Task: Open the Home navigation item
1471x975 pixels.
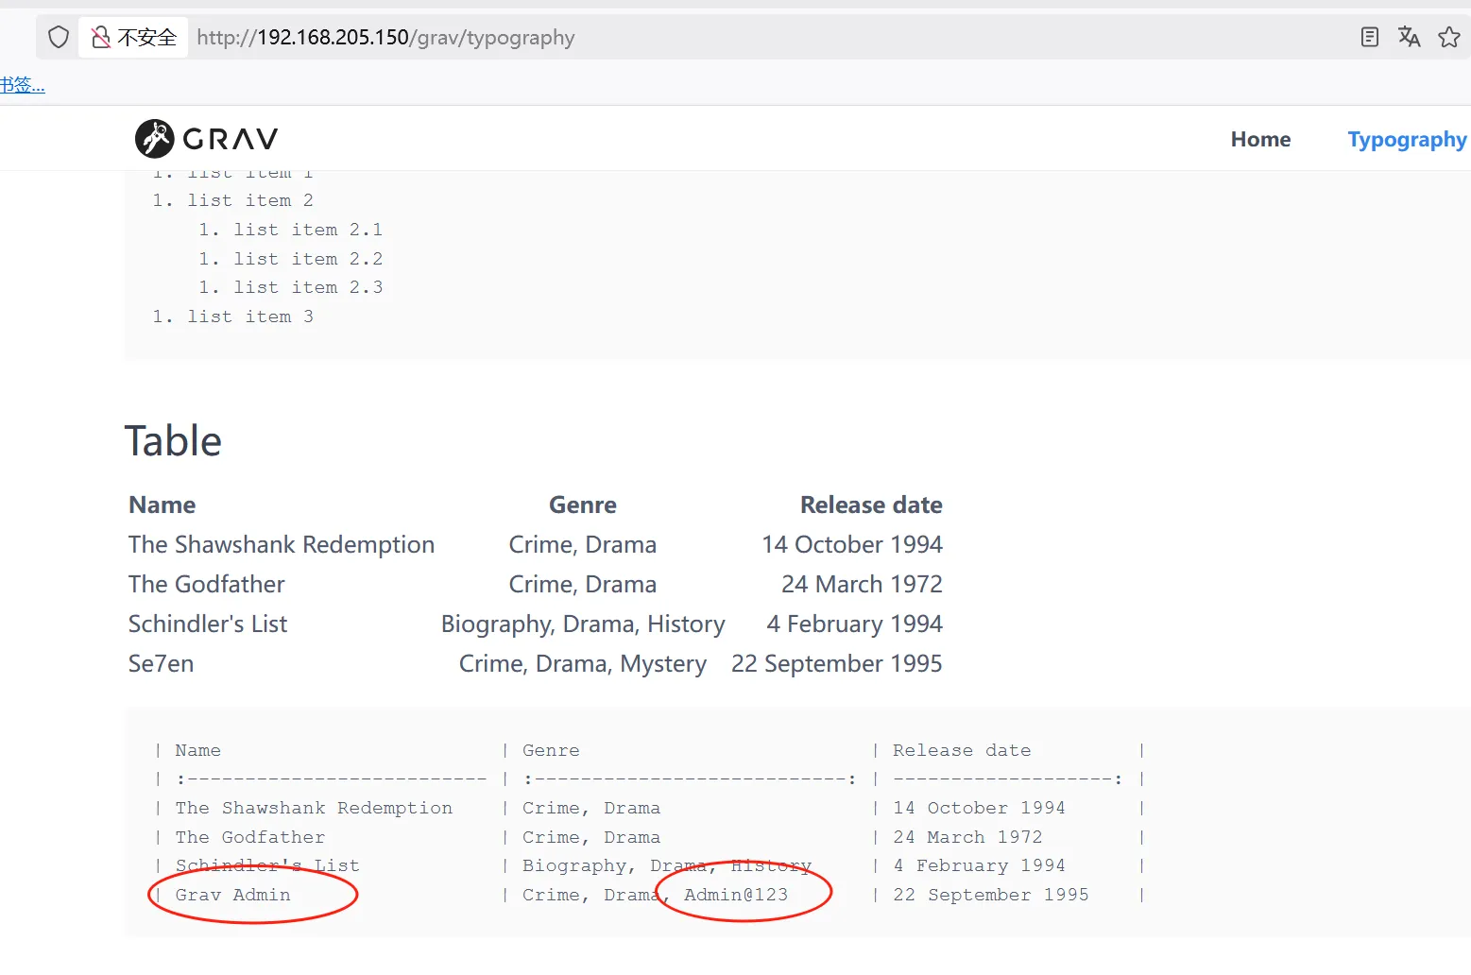Action: (x=1259, y=140)
